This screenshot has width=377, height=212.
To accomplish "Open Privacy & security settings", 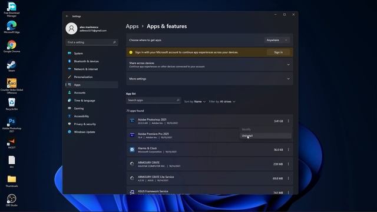I will tap(92, 124).
